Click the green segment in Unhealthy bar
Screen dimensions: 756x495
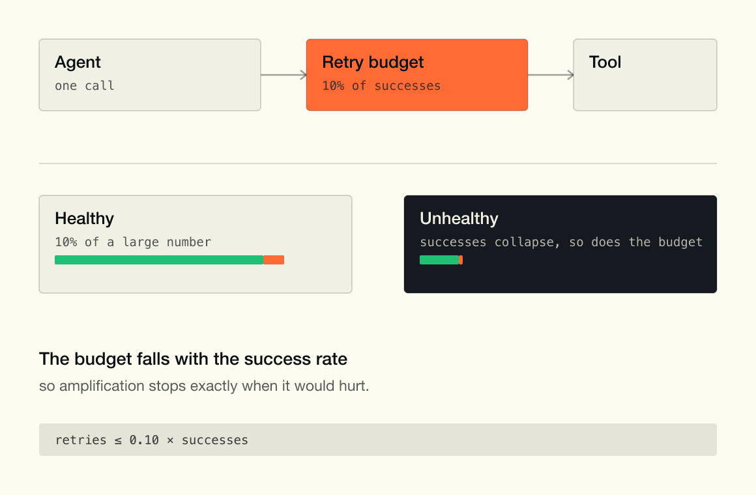click(439, 260)
